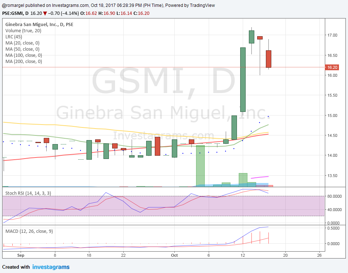Image resolution: width=348 pixels, height=273 pixels.
Task: Click the investagrams logo at the bottom
Action: [x=51, y=267]
